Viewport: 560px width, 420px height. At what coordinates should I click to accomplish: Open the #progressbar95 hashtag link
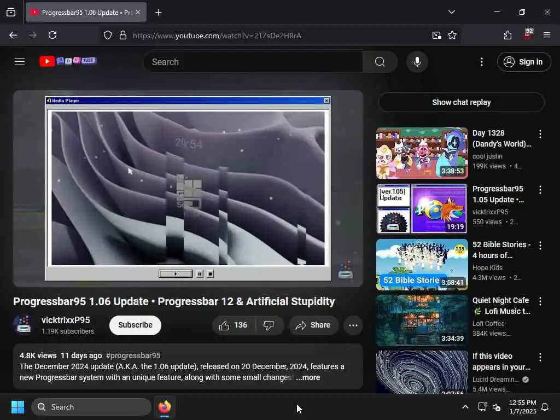[133, 355]
